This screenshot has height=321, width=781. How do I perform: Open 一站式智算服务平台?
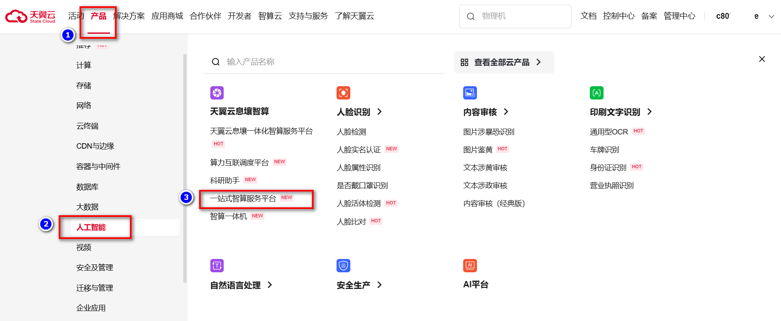pos(243,198)
